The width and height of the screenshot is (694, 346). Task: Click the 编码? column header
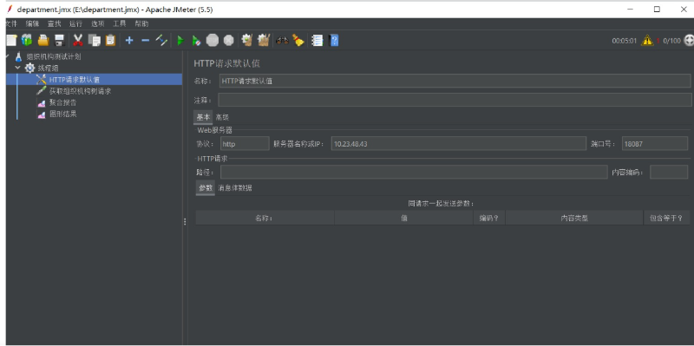tap(489, 218)
